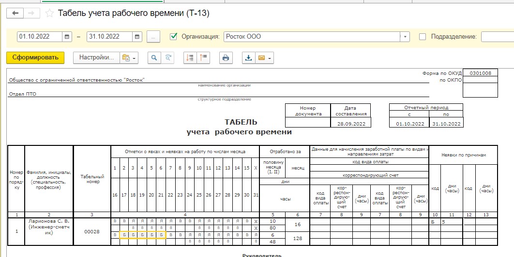
Task: Select personnel number cell 00028
Action: point(92,232)
